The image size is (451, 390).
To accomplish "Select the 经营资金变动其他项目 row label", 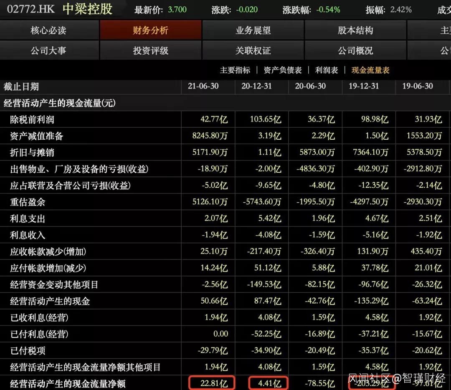I will [54, 284].
